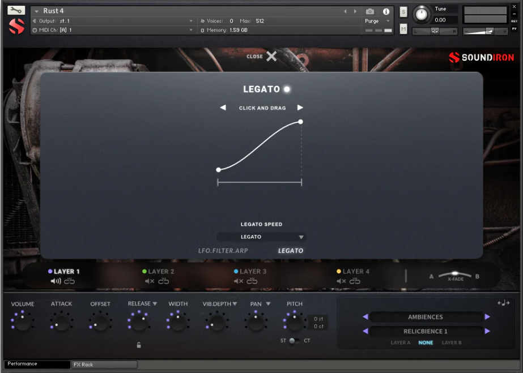Switch to the FX Rack tab

point(104,365)
